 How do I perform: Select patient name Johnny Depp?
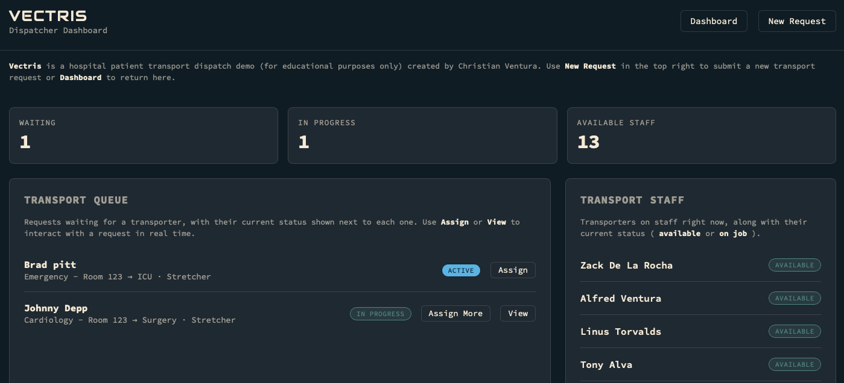tap(56, 308)
